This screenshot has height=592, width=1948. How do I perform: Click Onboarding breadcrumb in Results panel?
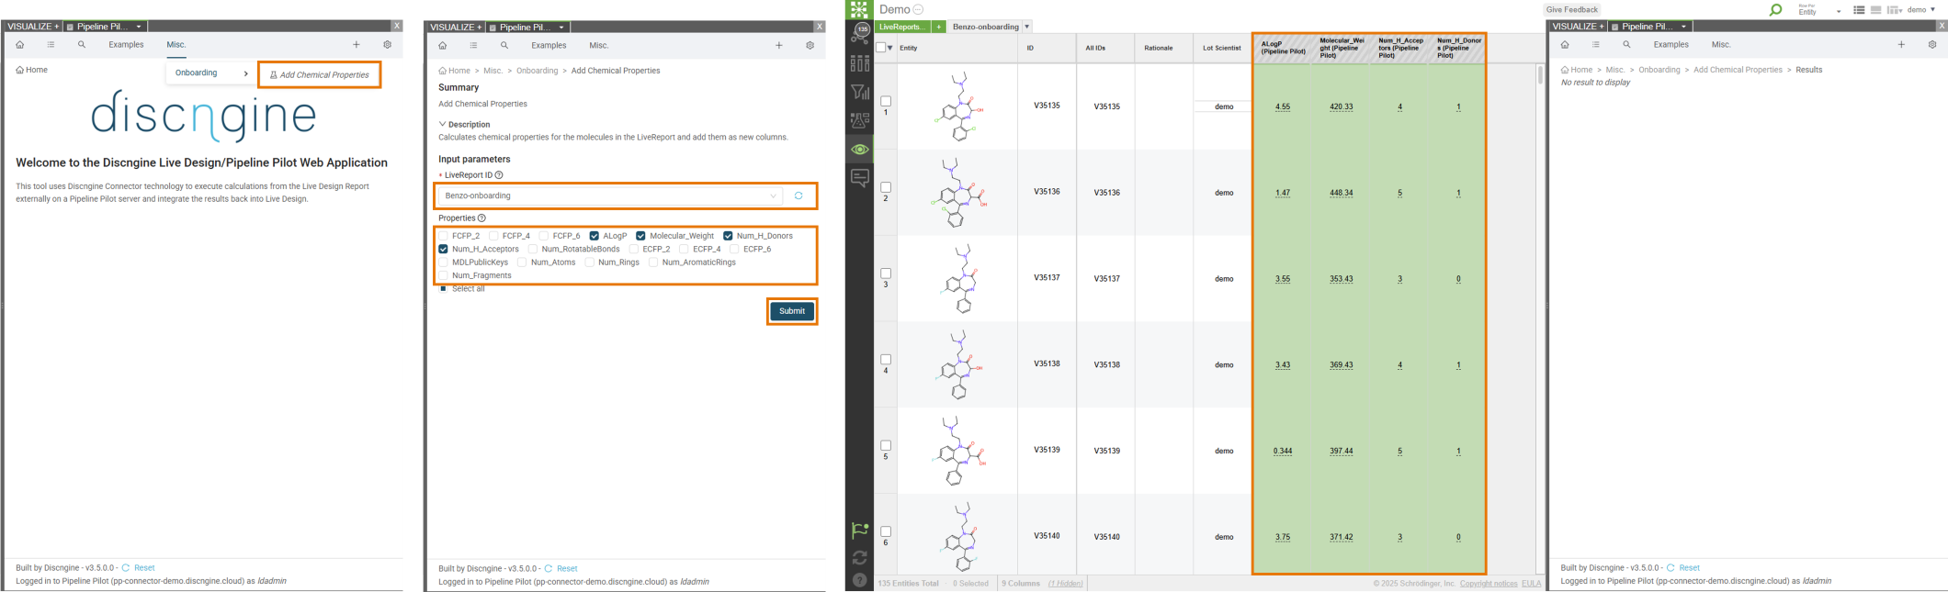click(1659, 70)
